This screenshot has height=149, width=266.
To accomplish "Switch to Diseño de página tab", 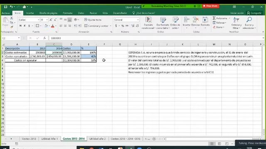I will pos(48,13).
